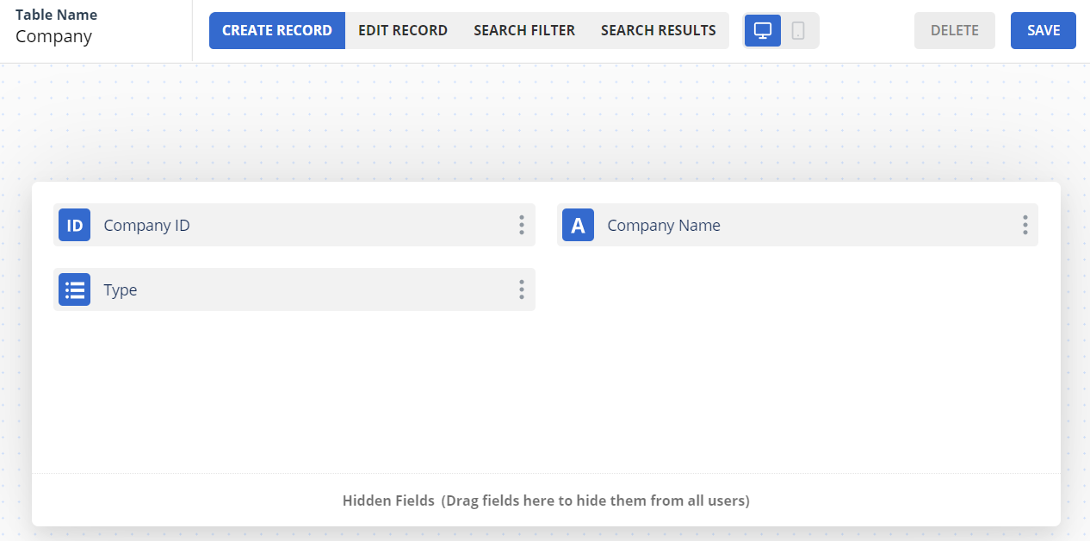Select the Company ID field label
The image size is (1090, 541).
(x=146, y=226)
